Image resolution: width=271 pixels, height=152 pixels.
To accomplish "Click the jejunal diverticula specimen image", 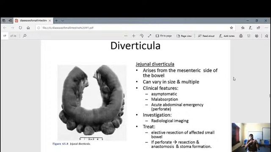I will click(92, 103).
